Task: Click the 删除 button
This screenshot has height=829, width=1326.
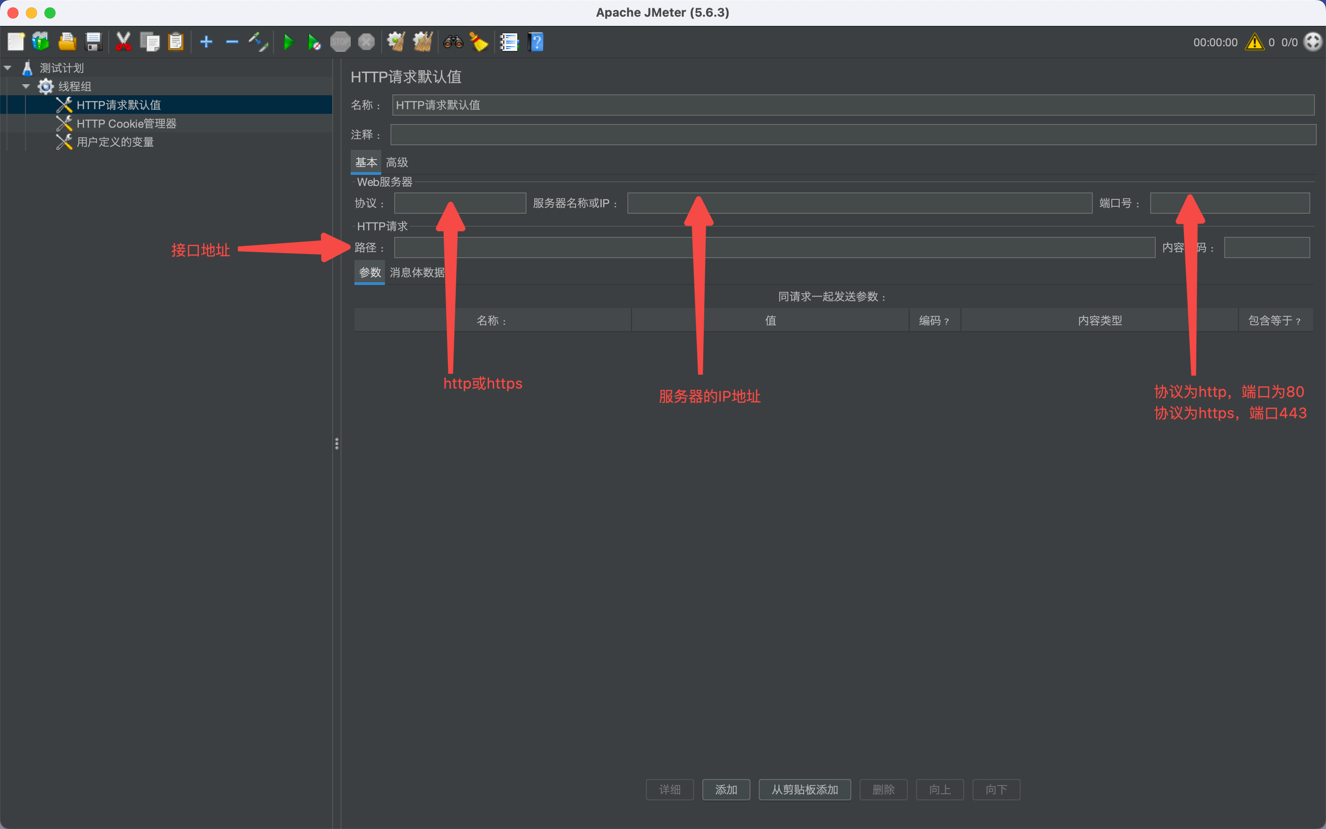Action: click(x=883, y=790)
